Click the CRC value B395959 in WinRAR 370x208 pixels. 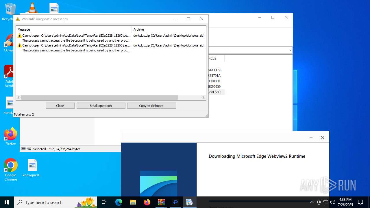[x=214, y=87]
